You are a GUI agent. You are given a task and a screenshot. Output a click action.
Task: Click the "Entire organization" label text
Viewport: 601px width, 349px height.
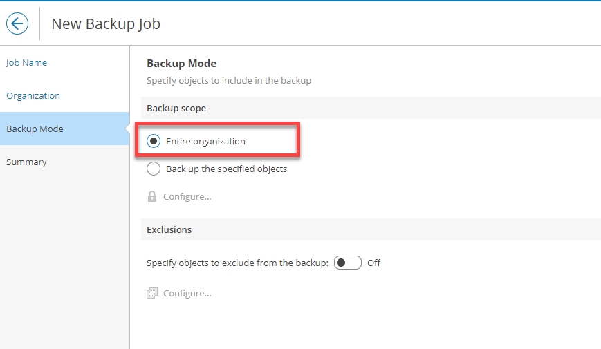click(205, 141)
